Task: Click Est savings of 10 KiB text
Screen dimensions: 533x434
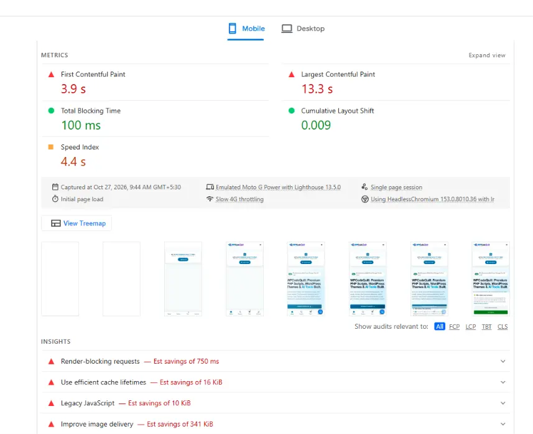Action: pos(159,403)
